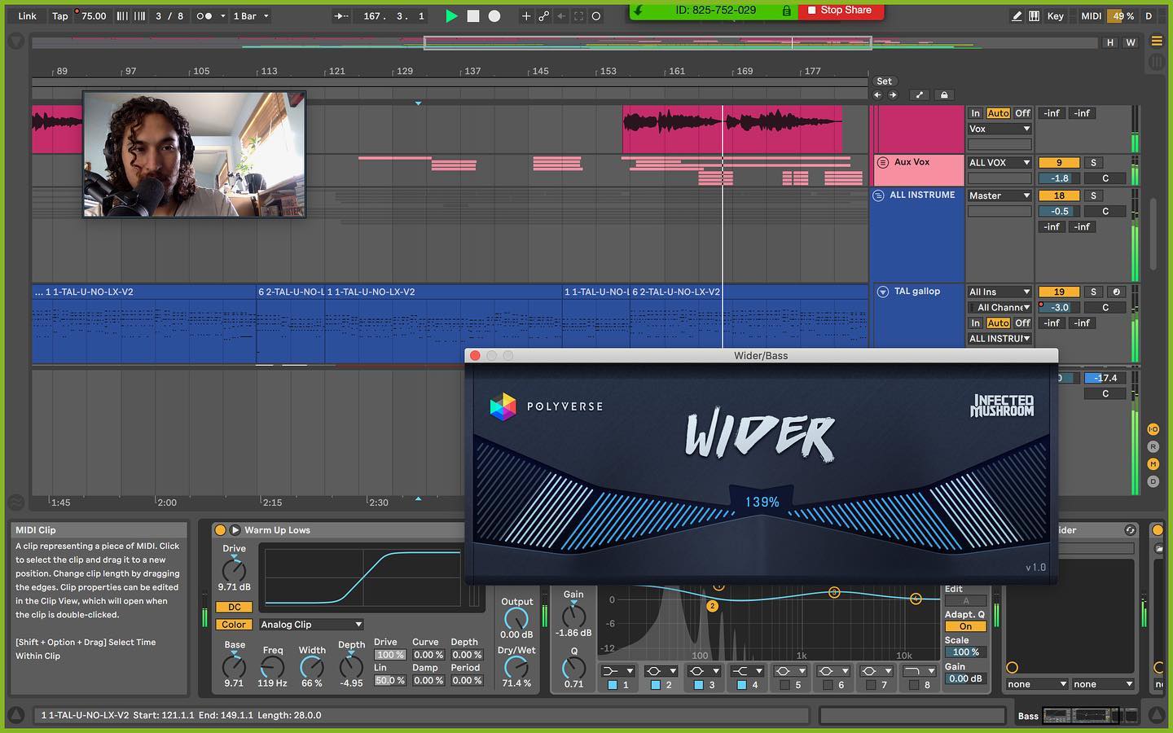Click the Wider device hot-swap icon

tap(1130, 530)
